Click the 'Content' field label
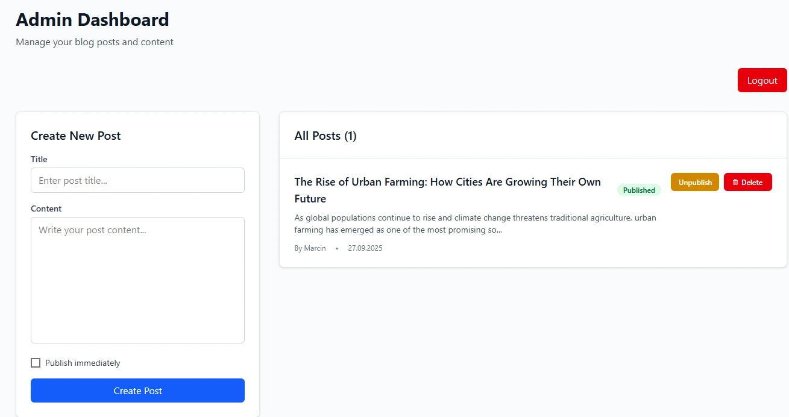Viewport: 789px width, 417px height. [x=46, y=209]
